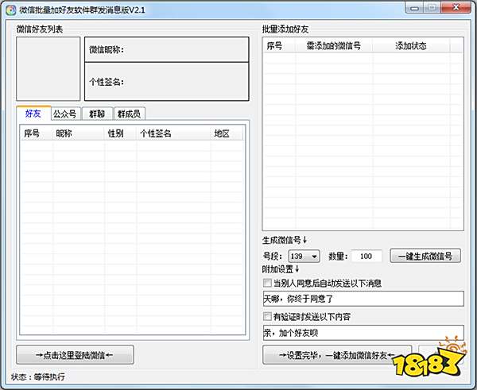Click the app icon in the title bar

tap(11, 10)
